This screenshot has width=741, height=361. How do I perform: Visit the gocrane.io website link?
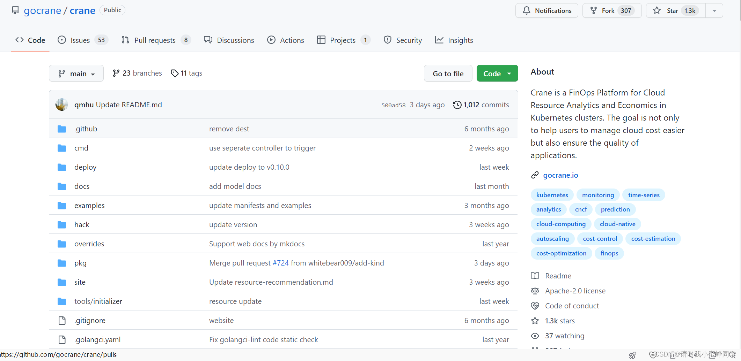point(560,175)
